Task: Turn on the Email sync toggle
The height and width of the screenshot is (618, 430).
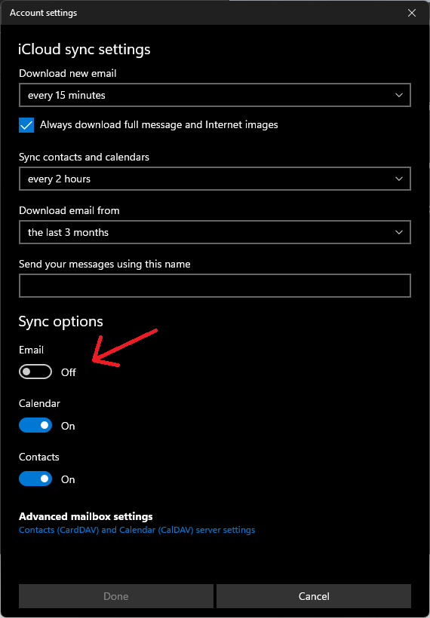Action: click(35, 372)
